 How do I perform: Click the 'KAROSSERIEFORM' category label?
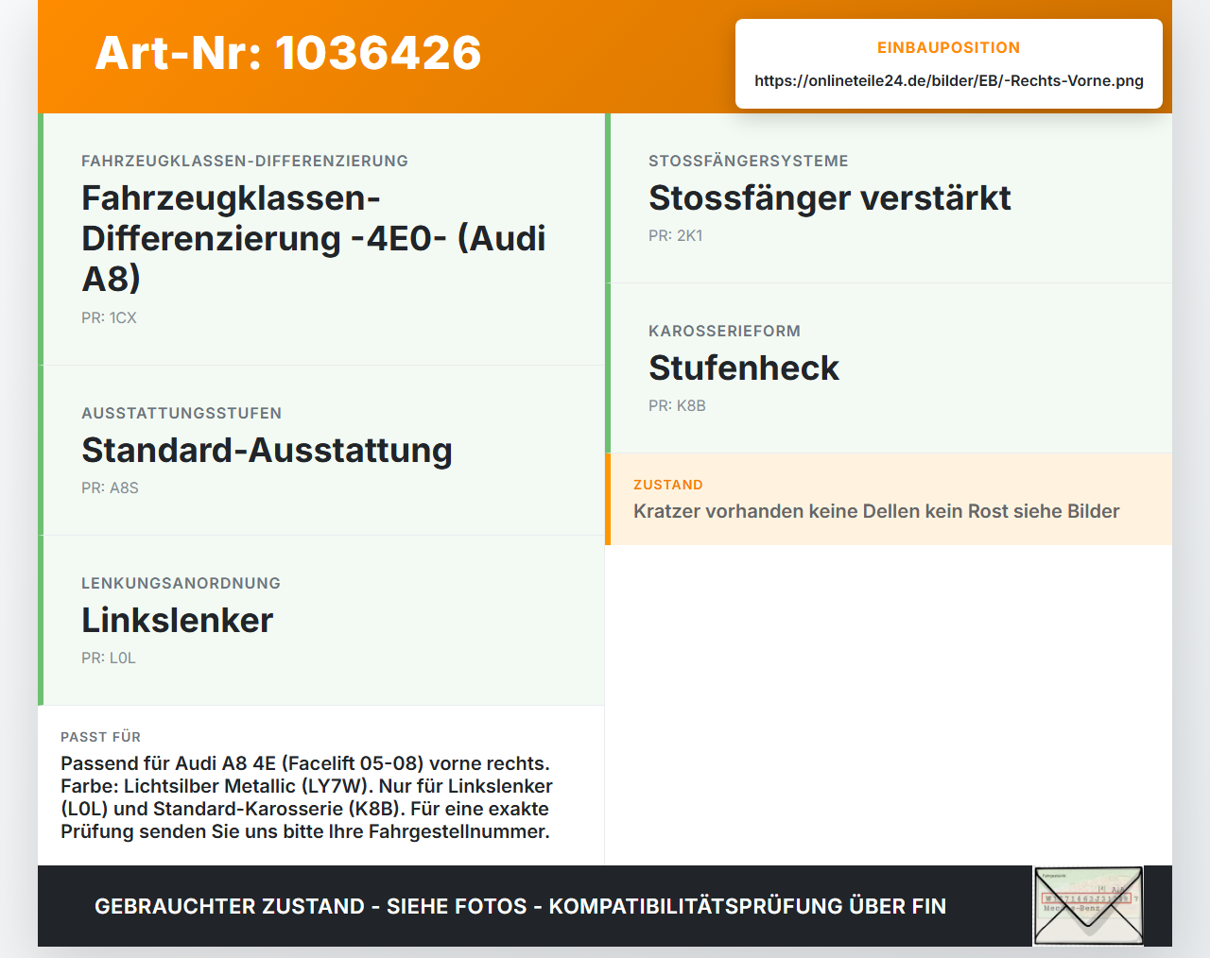[x=724, y=331]
